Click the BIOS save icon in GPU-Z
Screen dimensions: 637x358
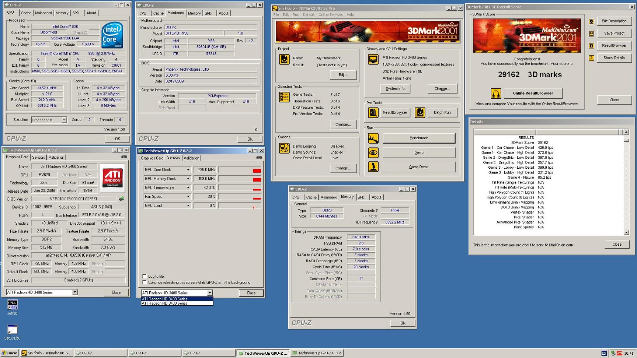[121, 199]
